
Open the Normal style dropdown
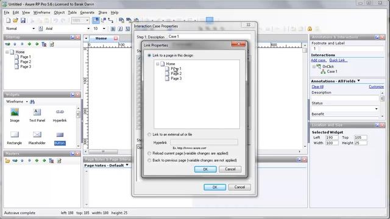[x=34, y=29]
